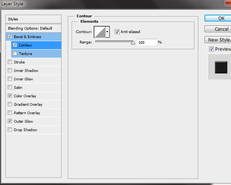Uncheck the Bevel & Emboss checkbox
Viewport: 231px width, 185px height.
[x=10, y=37]
